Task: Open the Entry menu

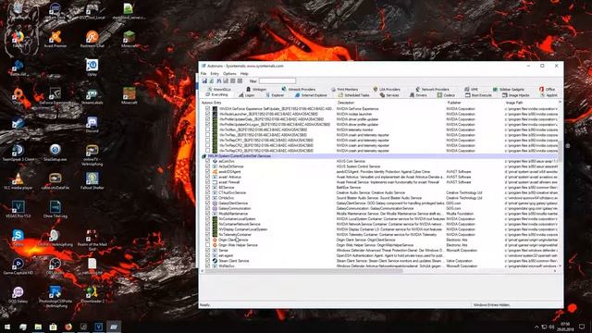Action: coord(215,74)
